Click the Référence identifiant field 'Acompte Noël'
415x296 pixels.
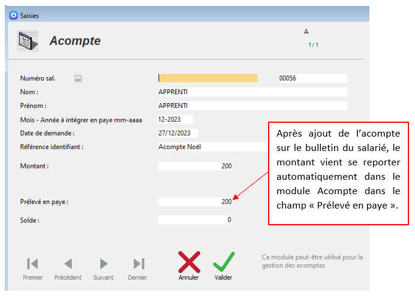pyautogui.click(x=210, y=147)
